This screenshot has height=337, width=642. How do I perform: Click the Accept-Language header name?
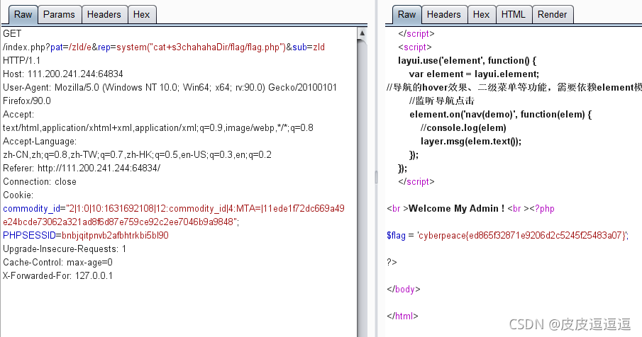pyautogui.click(x=39, y=142)
